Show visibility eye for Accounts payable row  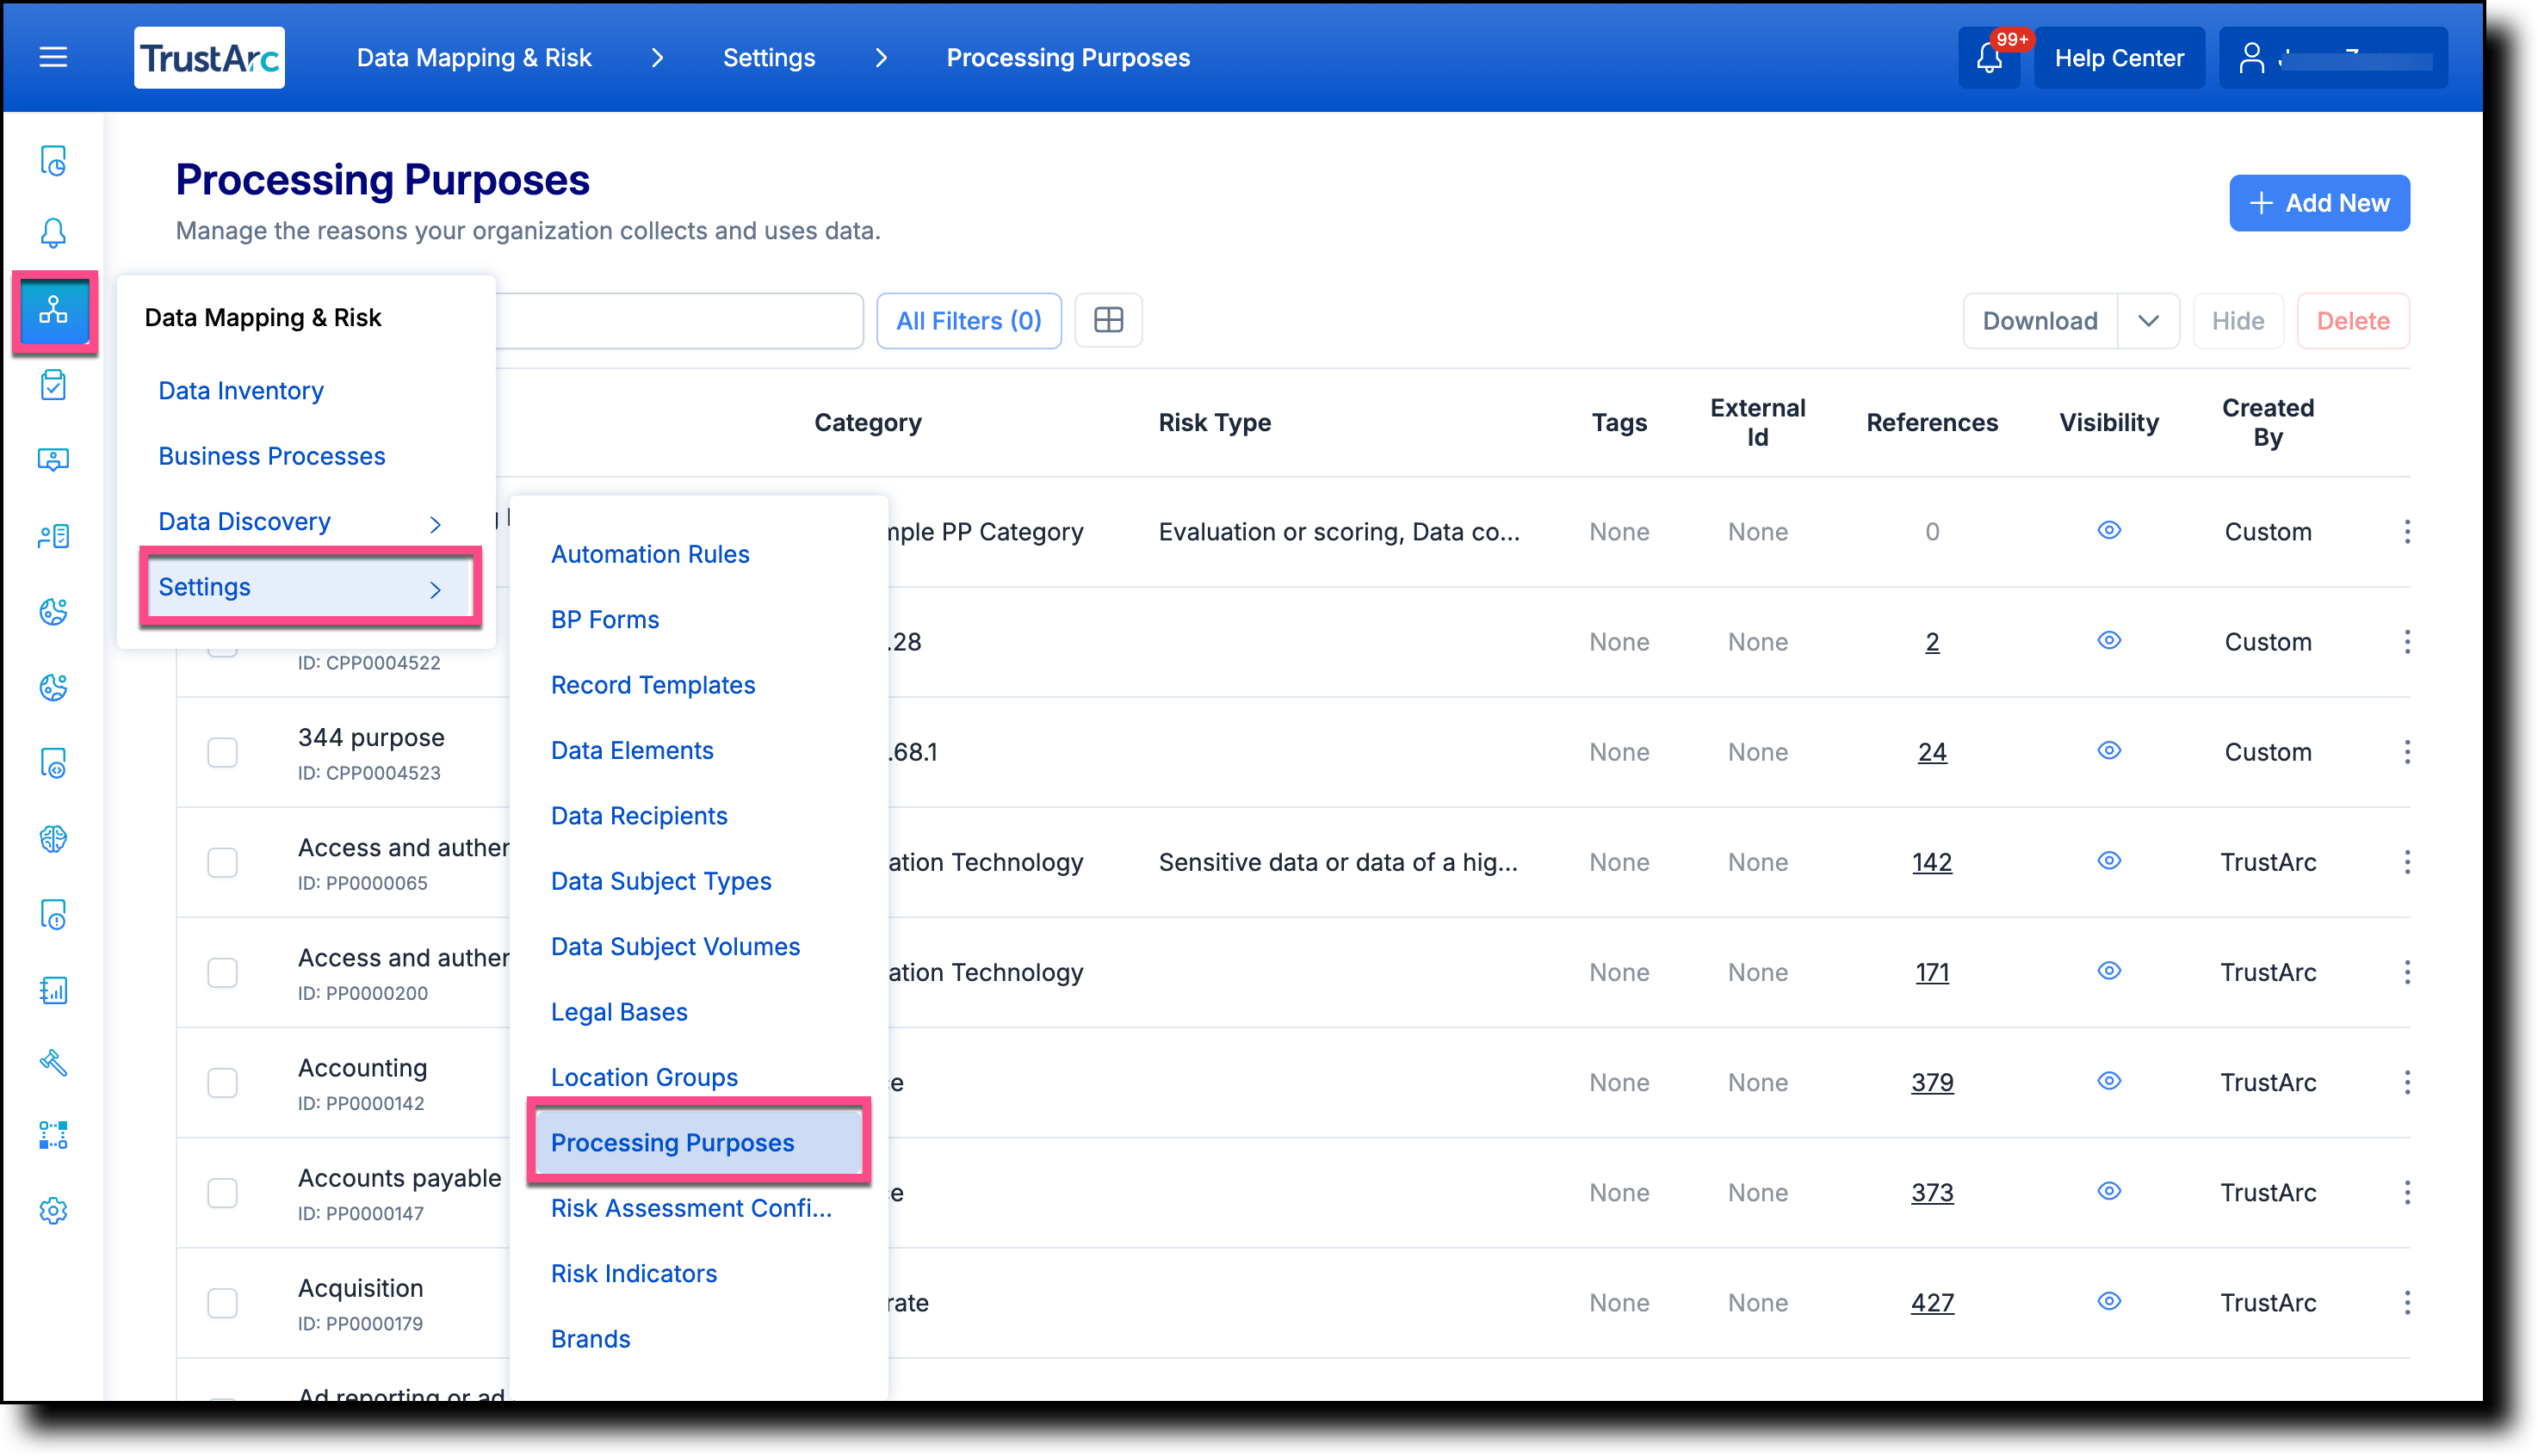click(2109, 1191)
